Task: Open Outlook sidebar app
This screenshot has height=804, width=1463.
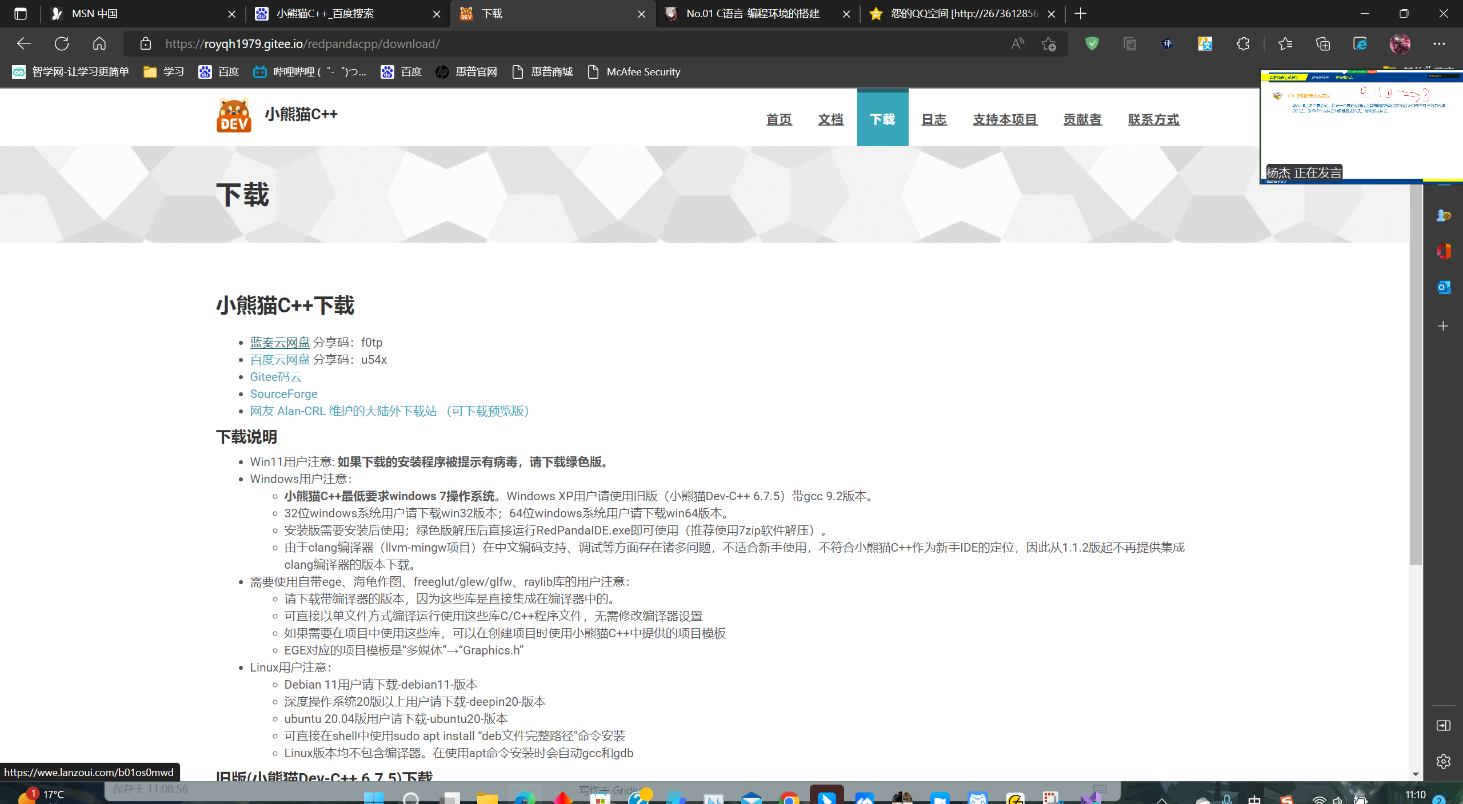Action: coord(1444,287)
